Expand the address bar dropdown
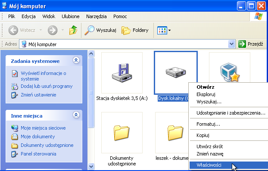Image resolution: width=268 pixels, height=171 pixels. tap(231, 44)
